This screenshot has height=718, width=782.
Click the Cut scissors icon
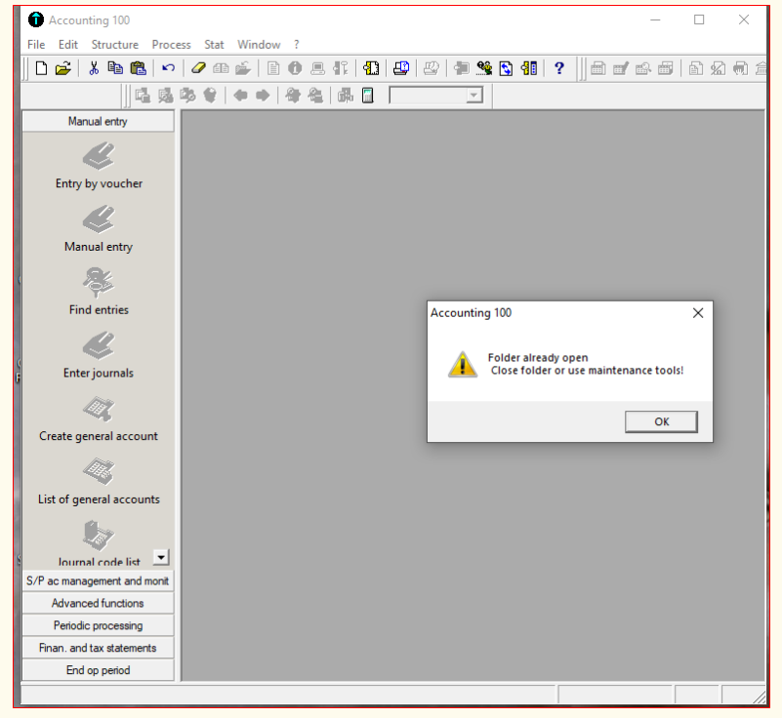point(94,68)
